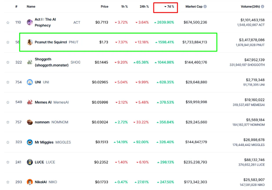This screenshot has width=272, height=190.
Task: Click the Mr Miggles coin logo
Action: [x=30, y=142]
